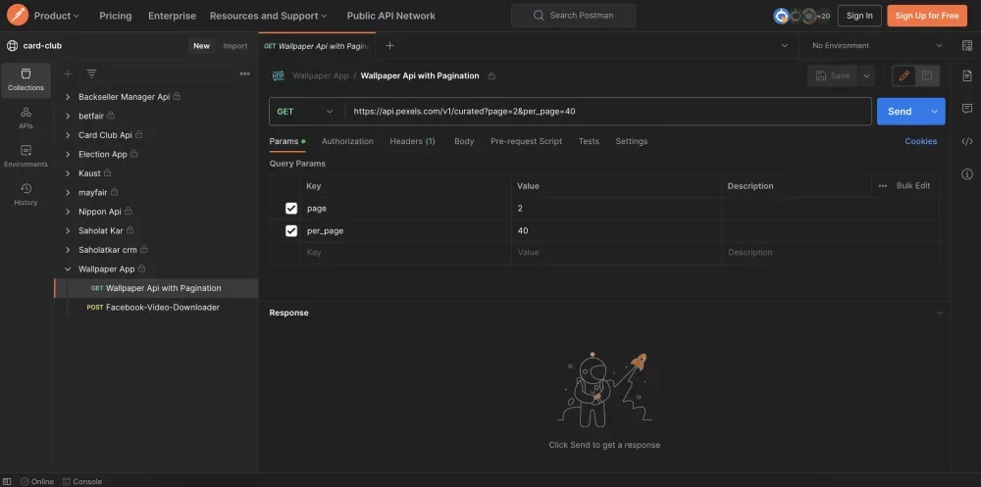Click the Bulk Edit link
981x487 pixels.
[912, 185]
